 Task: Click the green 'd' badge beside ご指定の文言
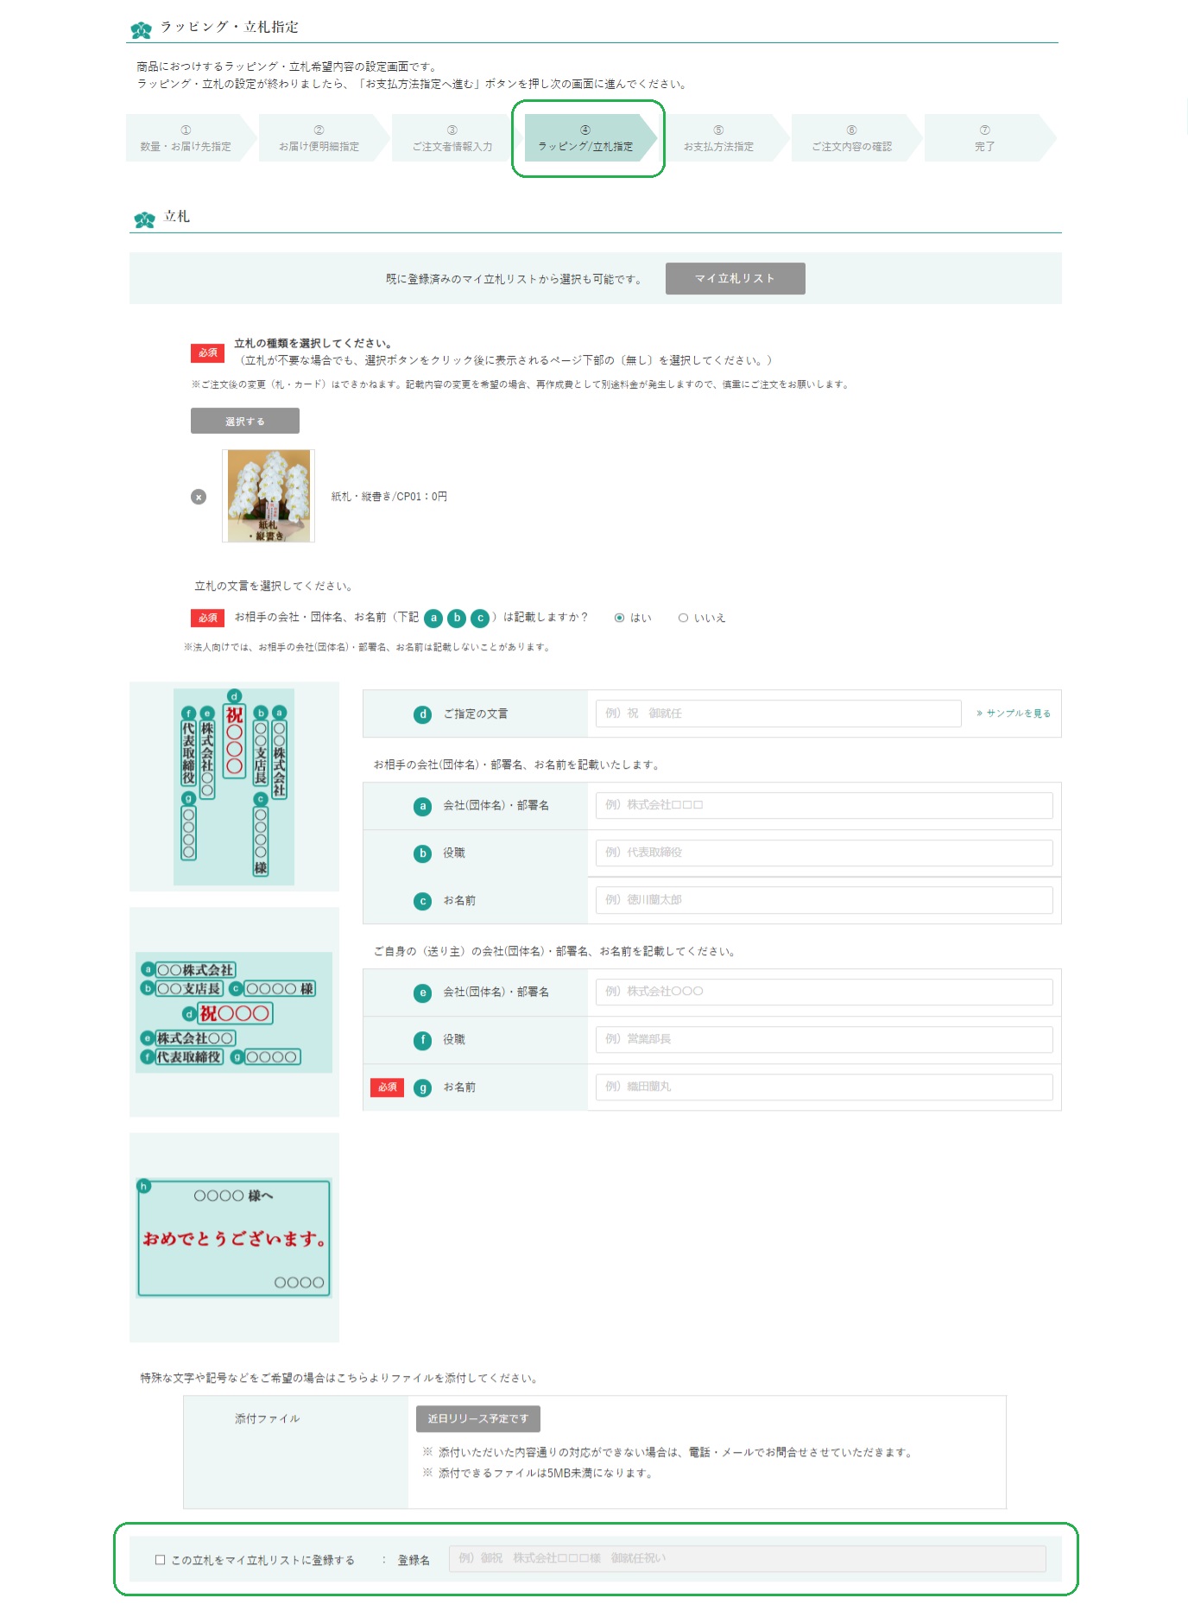coord(422,714)
